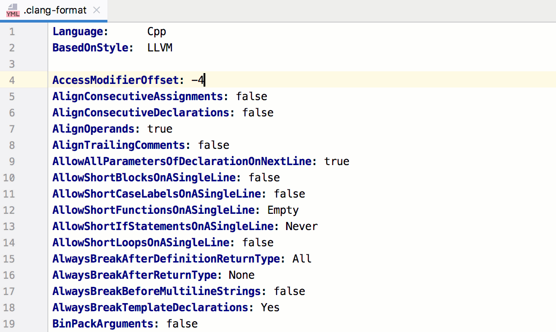
Task: Click line number 19 in gutter
Action: (9, 324)
